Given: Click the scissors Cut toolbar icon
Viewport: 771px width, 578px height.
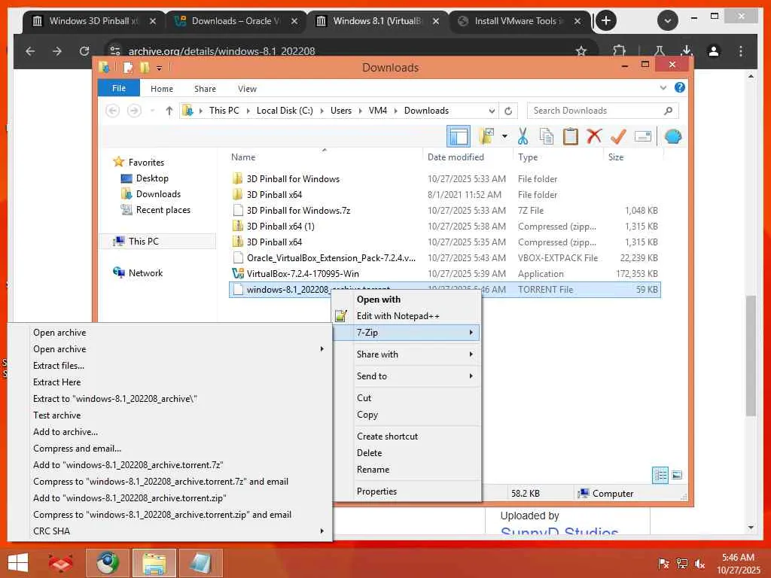Looking at the screenshot, I should 523,136.
